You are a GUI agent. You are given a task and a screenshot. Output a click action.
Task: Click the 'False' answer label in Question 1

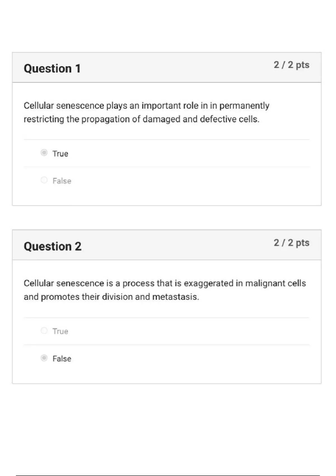click(x=62, y=181)
